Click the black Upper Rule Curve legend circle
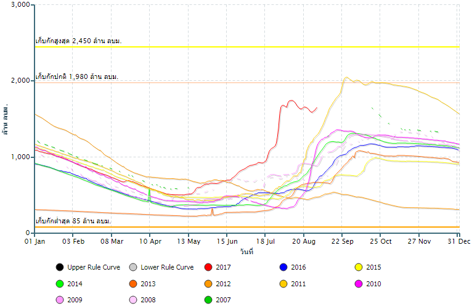472x306 pixels. pos(59,267)
